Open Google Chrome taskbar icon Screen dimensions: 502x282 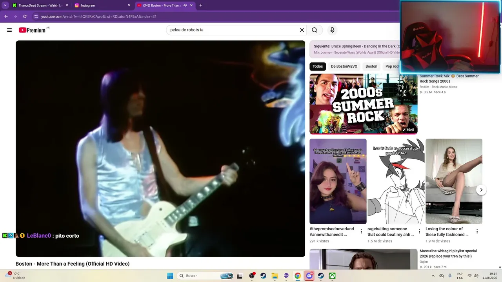pyautogui.click(x=298, y=276)
